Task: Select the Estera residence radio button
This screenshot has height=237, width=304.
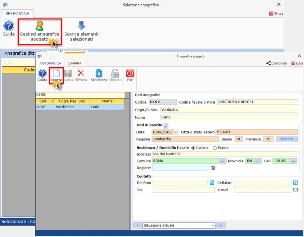Action: [215, 148]
